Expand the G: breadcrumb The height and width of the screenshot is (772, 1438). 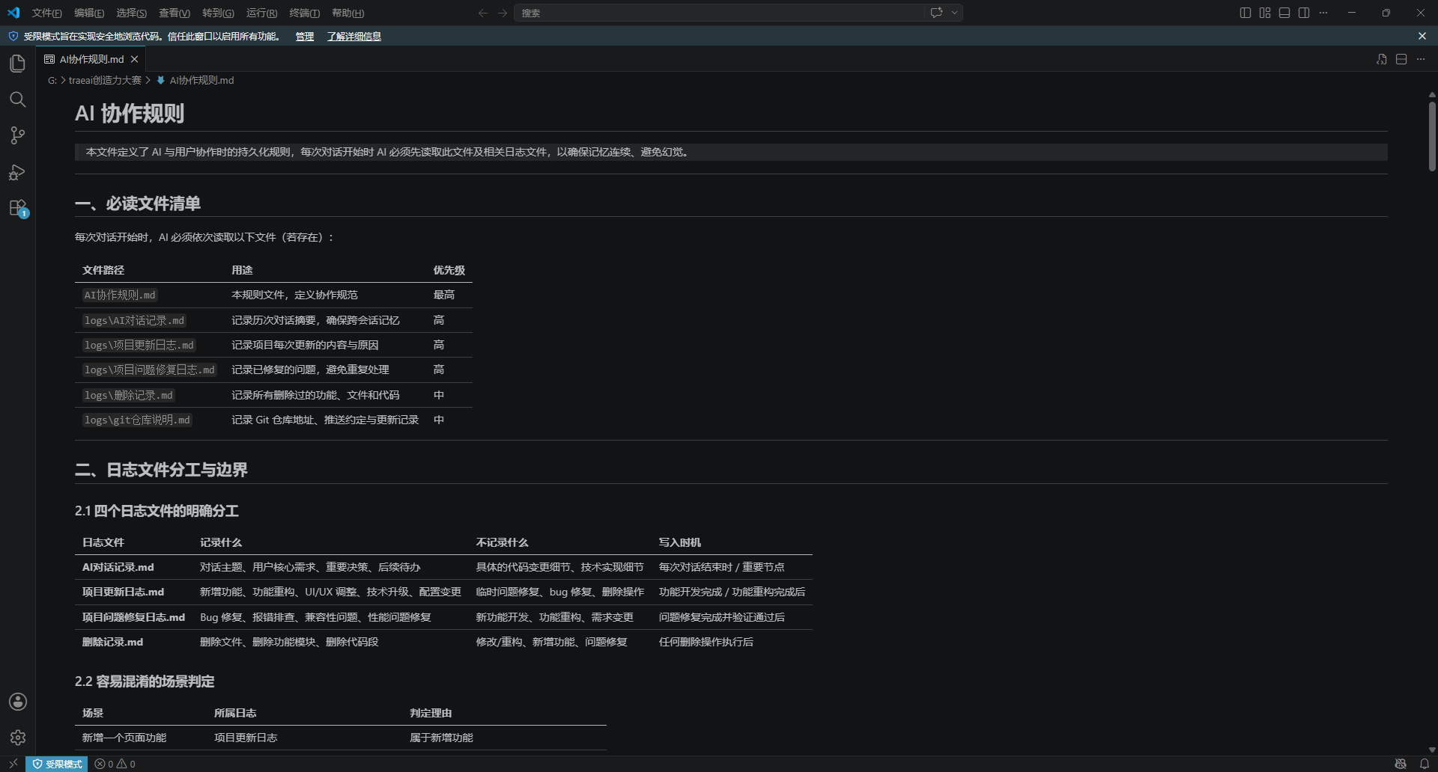pos(52,81)
